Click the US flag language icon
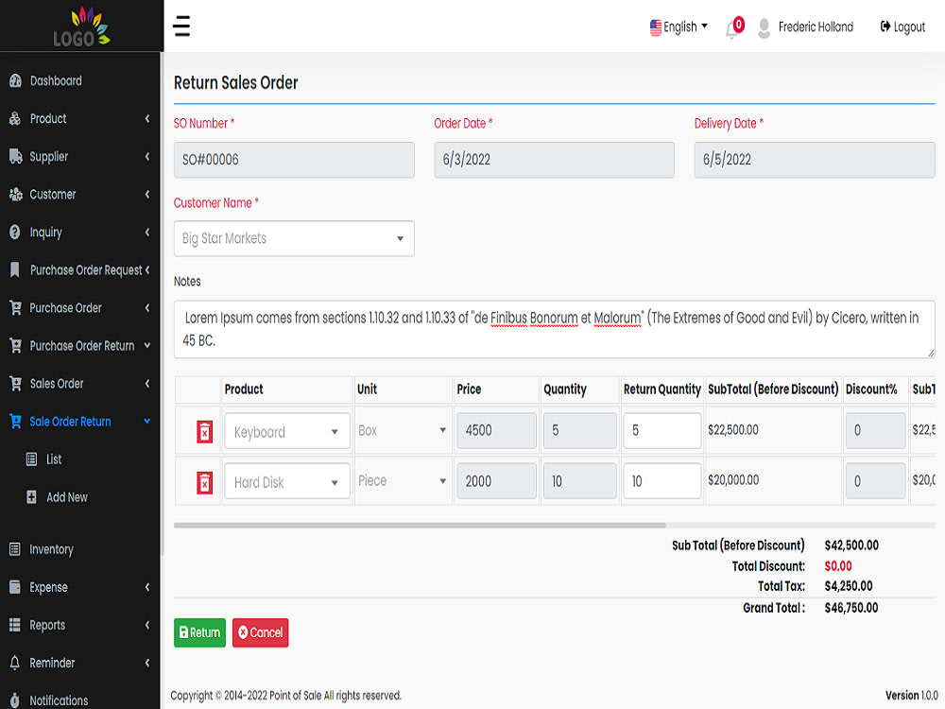Image resolution: width=945 pixels, height=709 pixels. coord(656,27)
